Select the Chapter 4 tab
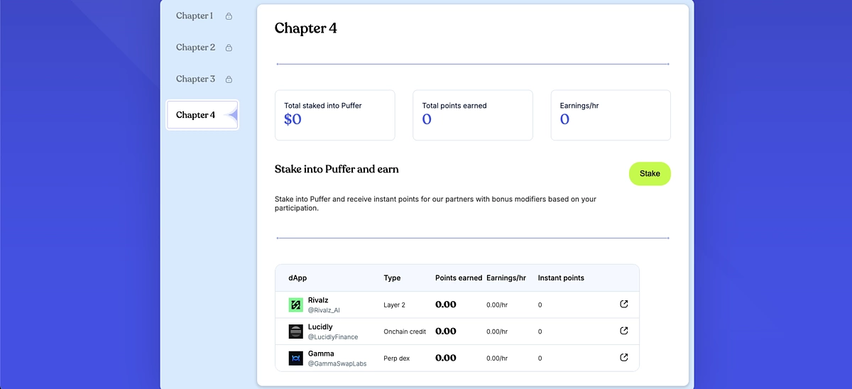 [x=202, y=115]
